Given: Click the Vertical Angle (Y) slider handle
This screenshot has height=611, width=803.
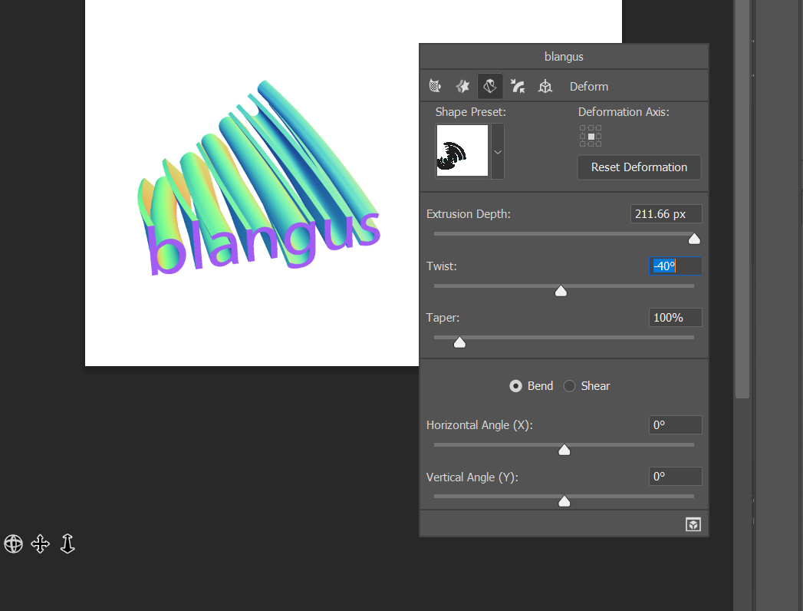Looking at the screenshot, I should pyautogui.click(x=564, y=500).
